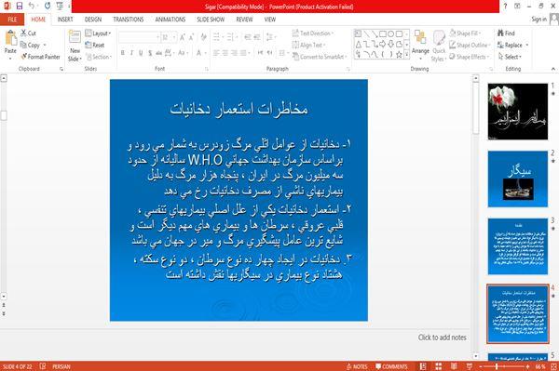Click the zoom in plus button
Viewport: 559px width, 371px height.
[527, 366]
